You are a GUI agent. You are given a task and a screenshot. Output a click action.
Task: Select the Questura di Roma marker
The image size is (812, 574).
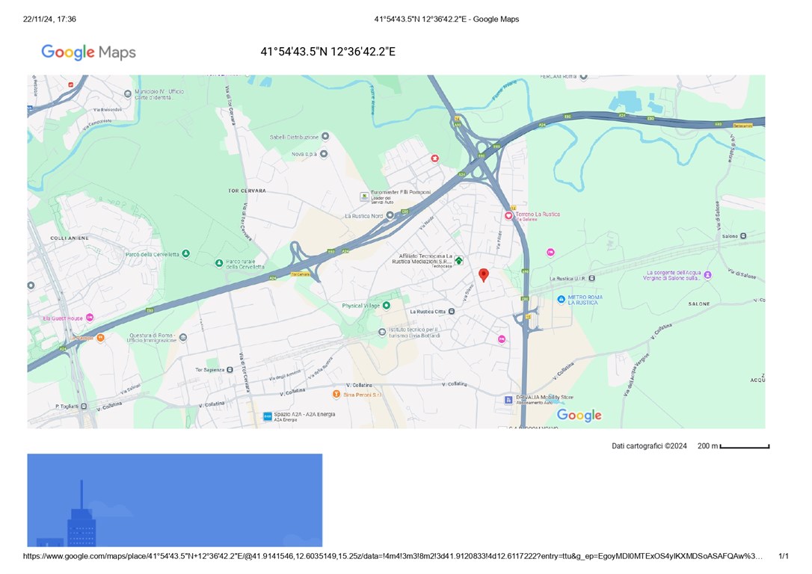point(183,338)
